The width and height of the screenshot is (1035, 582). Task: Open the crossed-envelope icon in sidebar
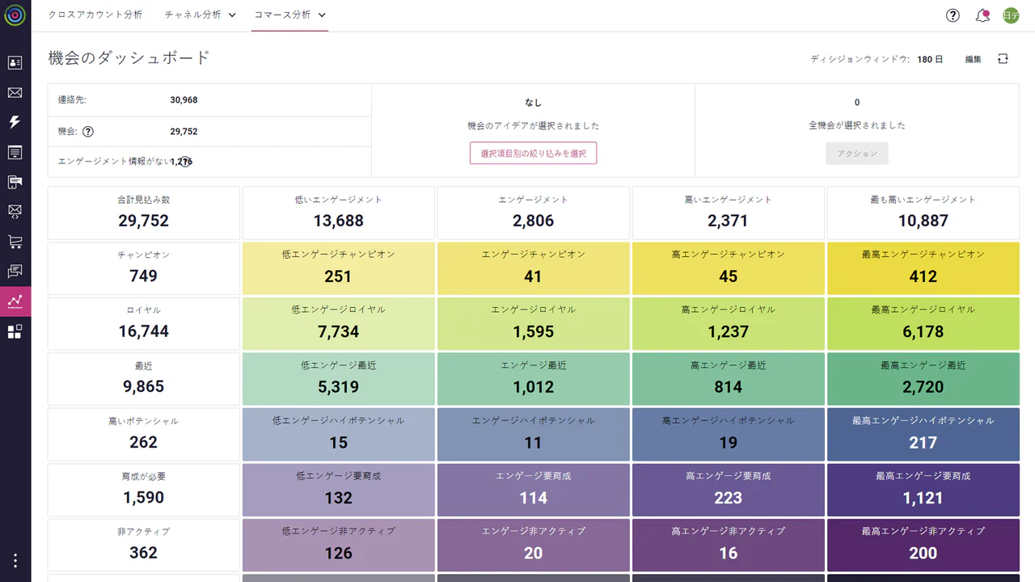coord(15,212)
